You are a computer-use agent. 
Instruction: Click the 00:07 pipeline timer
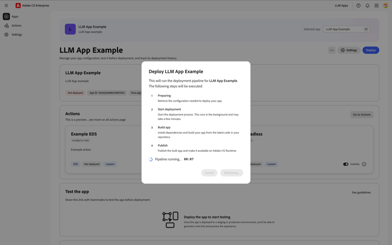(x=189, y=159)
